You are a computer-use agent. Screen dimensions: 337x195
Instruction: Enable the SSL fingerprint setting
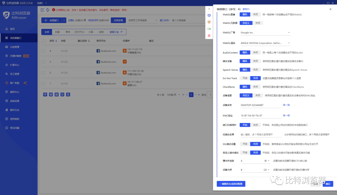pos(245,144)
